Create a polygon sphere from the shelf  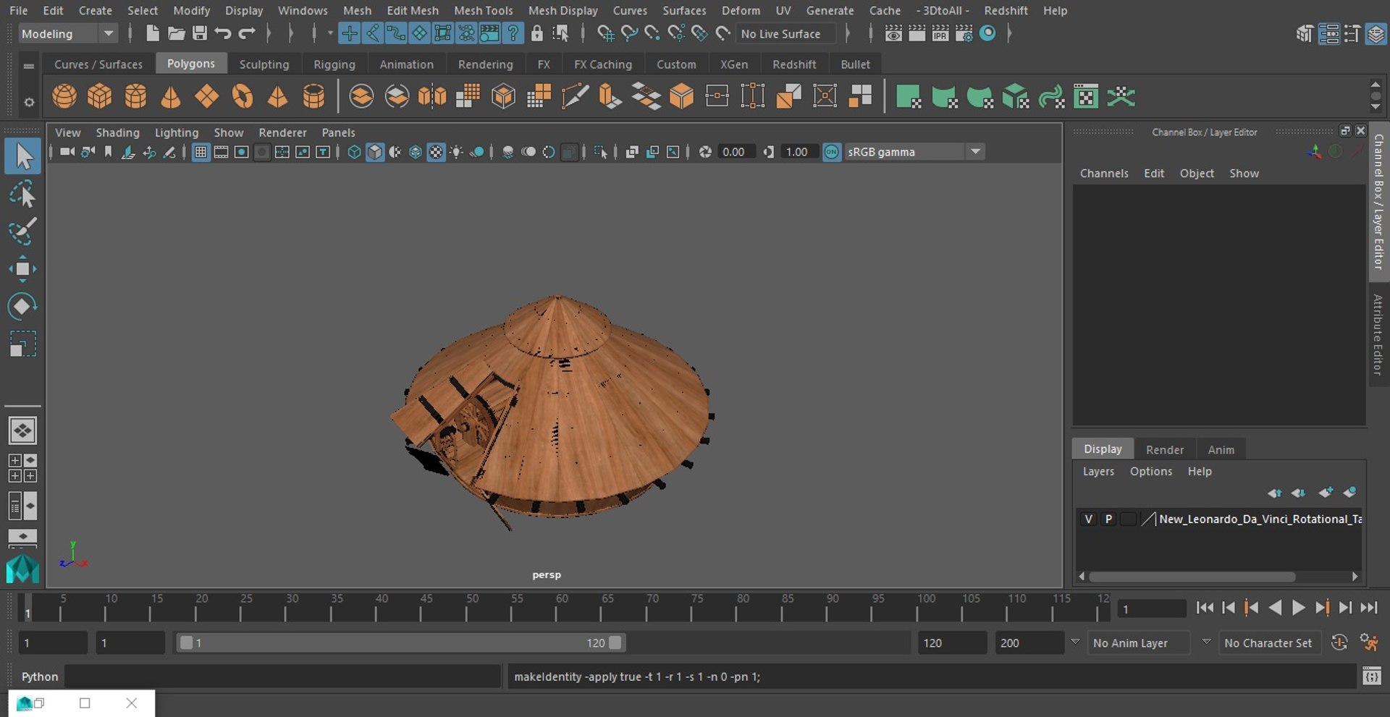(64, 96)
